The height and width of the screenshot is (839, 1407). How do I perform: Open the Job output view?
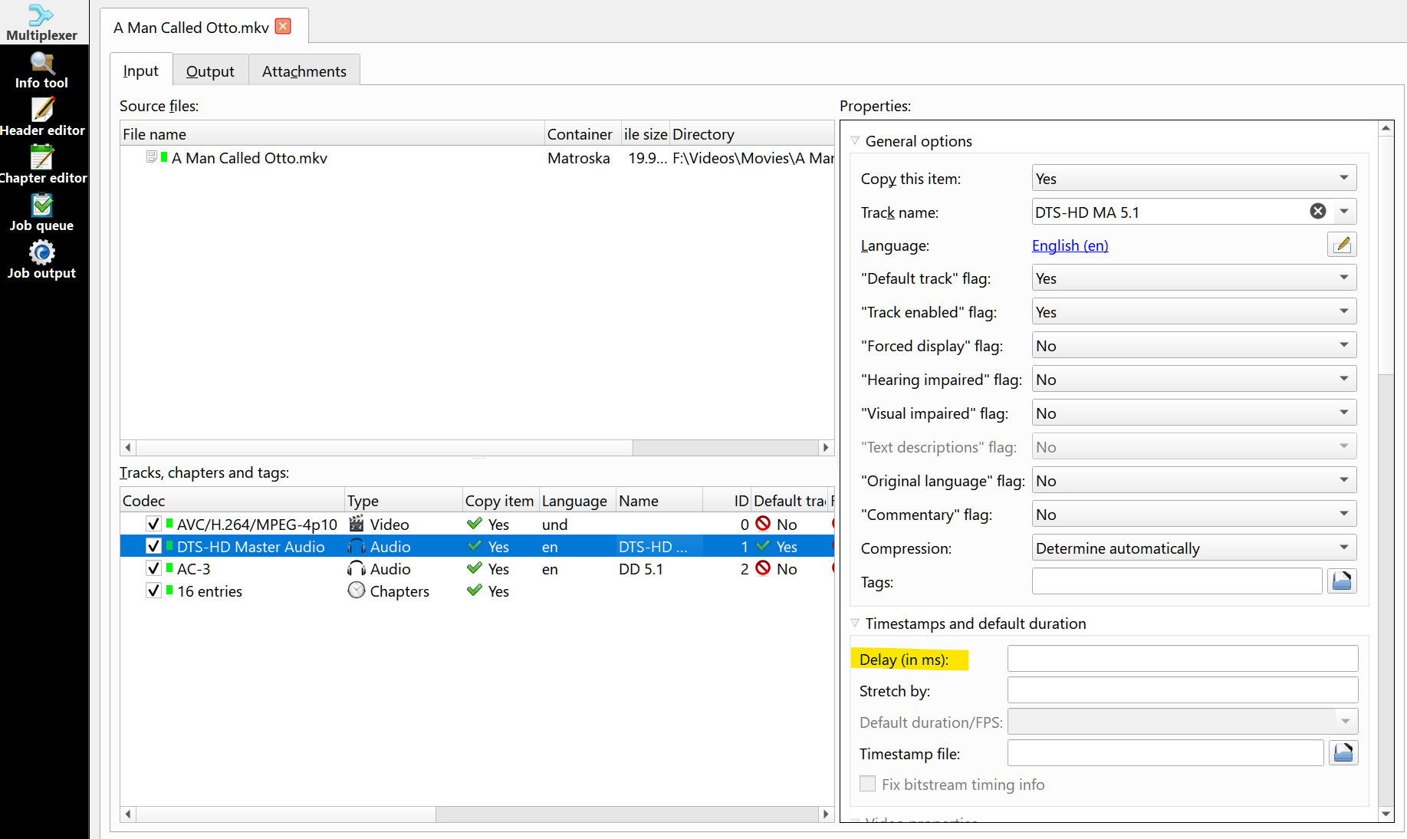tap(41, 261)
